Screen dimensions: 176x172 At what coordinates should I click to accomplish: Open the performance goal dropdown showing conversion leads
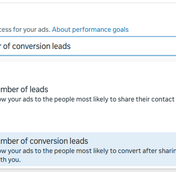[x=88, y=46]
